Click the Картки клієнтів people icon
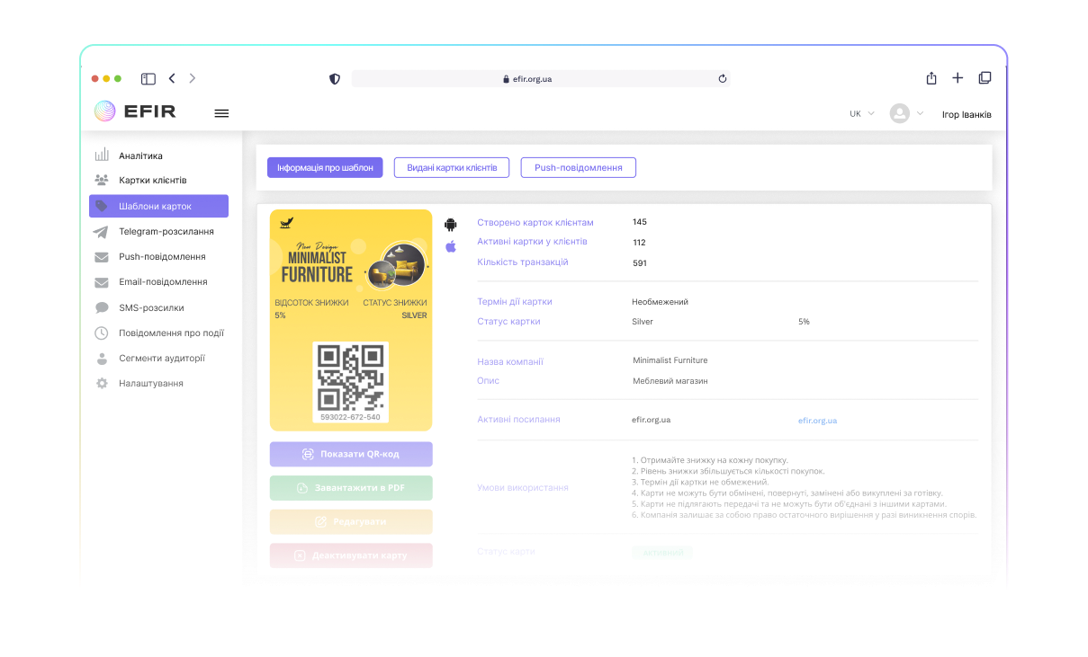Screen dimensions: 1088x657 coord(102,180)
